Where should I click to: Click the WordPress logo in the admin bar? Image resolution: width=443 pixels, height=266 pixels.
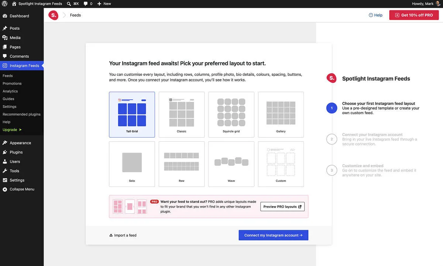5,4
